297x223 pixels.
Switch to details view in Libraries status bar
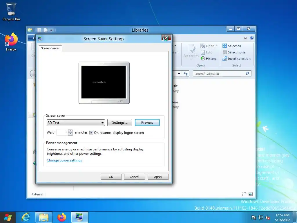(244, 194)
